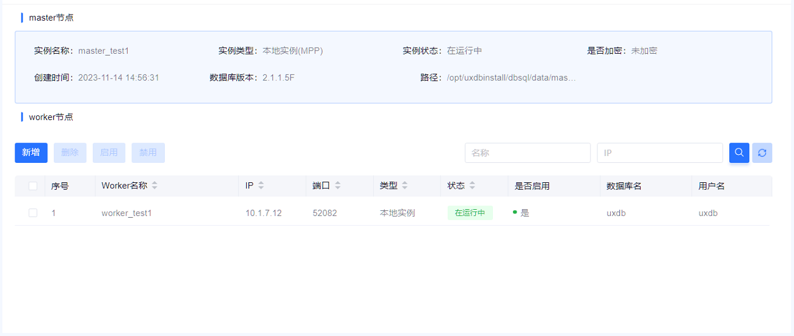Sort by 类型 column arrows
The width and height of the screenshot is (794, 336).
pos(404,186)
